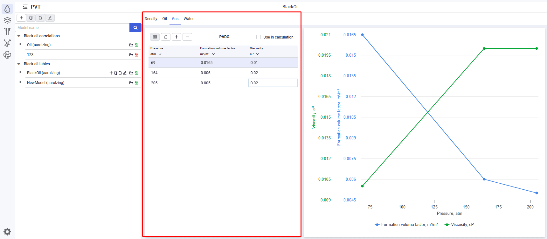Click the model search magnifier button
The height and width of the screenshot is (239, 547).
(x=135, y=28)
